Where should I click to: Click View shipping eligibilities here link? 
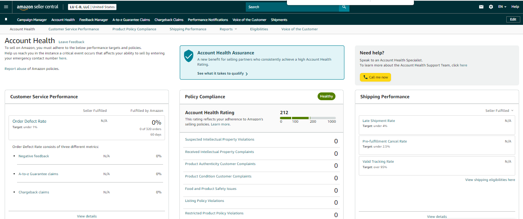click(490, 180)
